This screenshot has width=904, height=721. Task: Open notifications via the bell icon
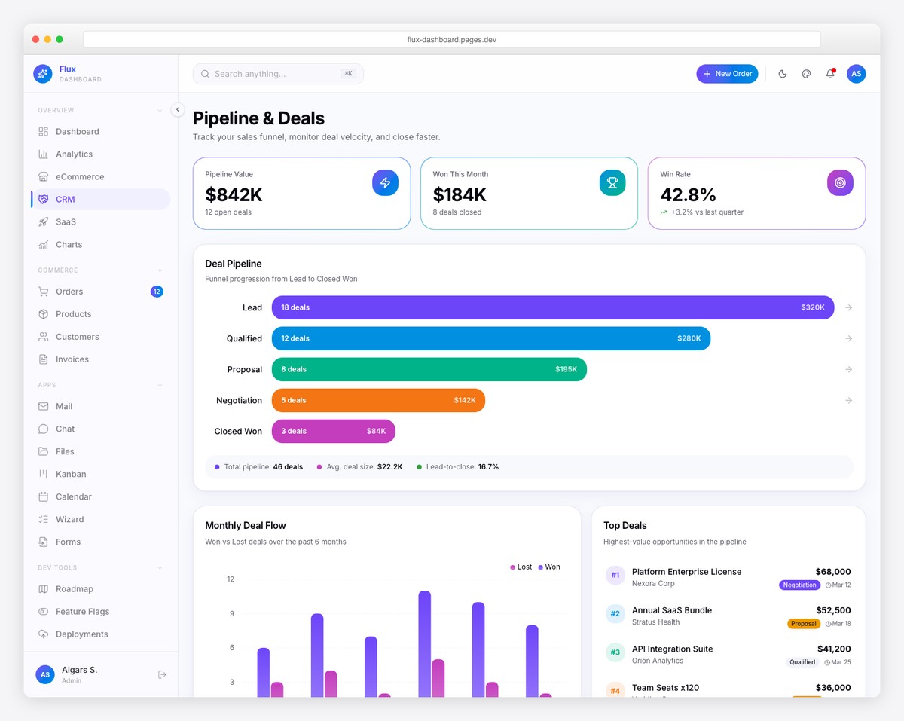point(829,73)
